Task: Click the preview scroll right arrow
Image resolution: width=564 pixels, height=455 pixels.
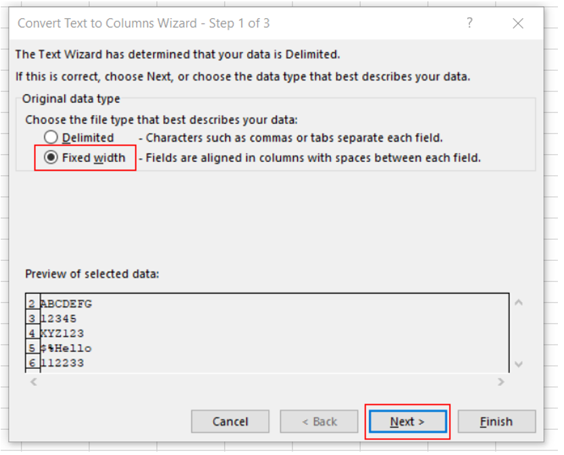Action: coord(501,382)
